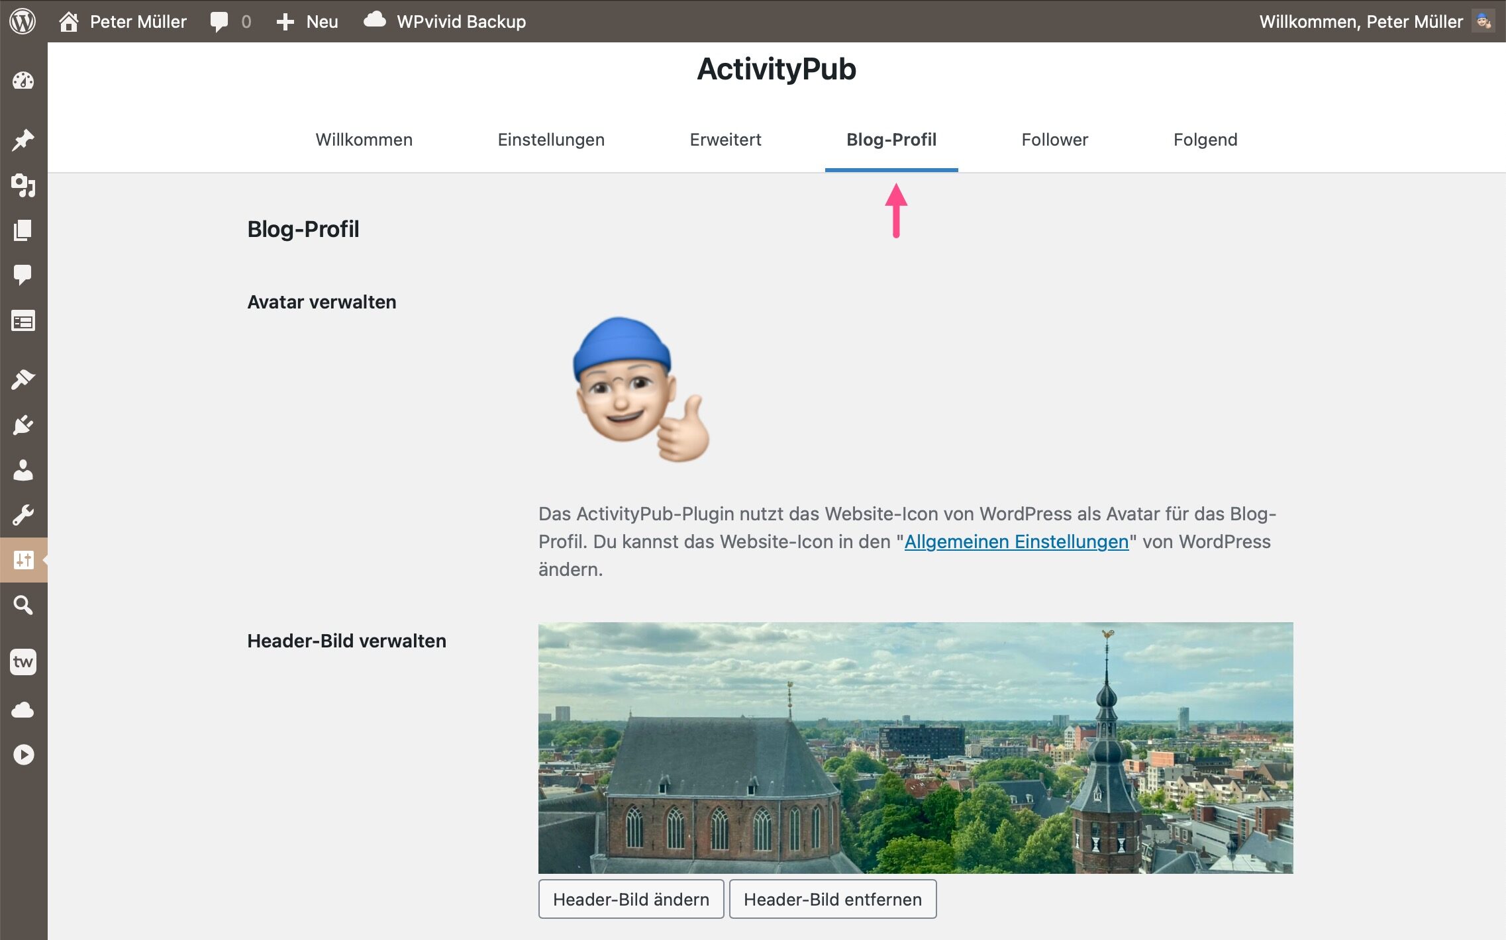Click the Neu plus icon
Image resolution: width=1506 pixels, height=940 pixels.
(285, 22)
